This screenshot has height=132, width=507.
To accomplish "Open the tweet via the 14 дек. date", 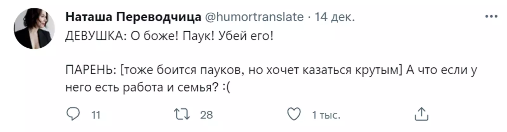I will tap(334, 17).
